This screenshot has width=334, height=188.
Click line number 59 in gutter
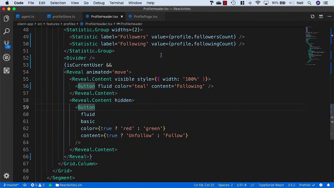(x=26, y=107)
